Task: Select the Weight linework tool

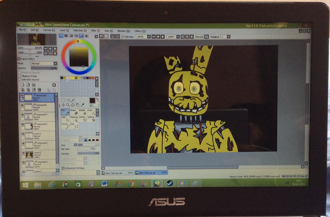Action: click(x=82, y=112)
